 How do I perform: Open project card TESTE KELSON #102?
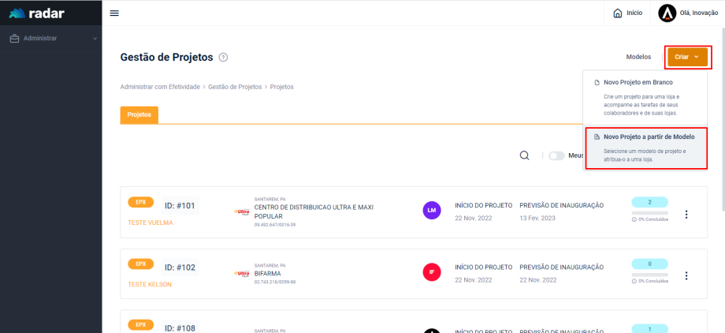pos(150,284)
